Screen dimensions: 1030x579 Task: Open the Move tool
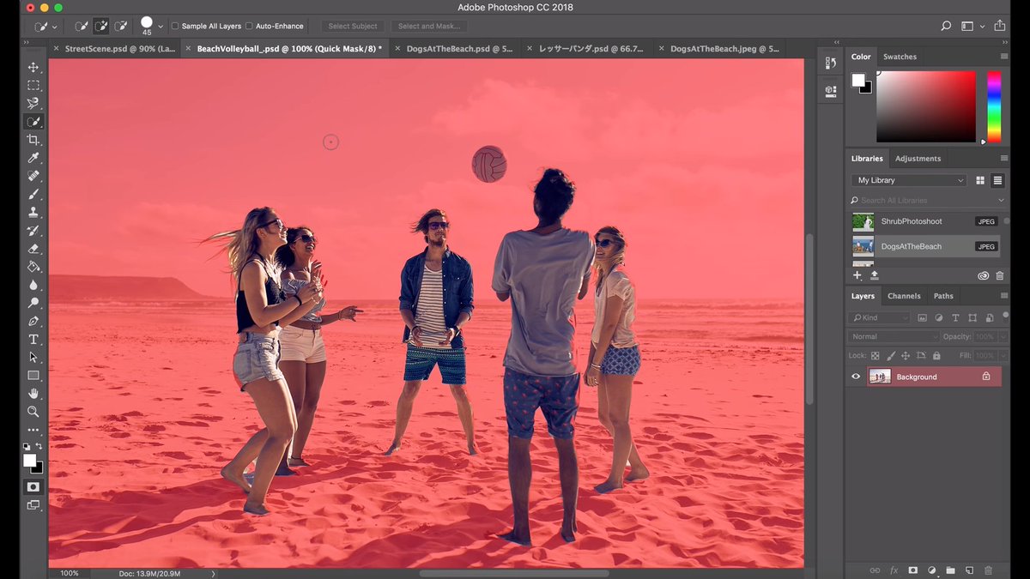click(33, 67)
